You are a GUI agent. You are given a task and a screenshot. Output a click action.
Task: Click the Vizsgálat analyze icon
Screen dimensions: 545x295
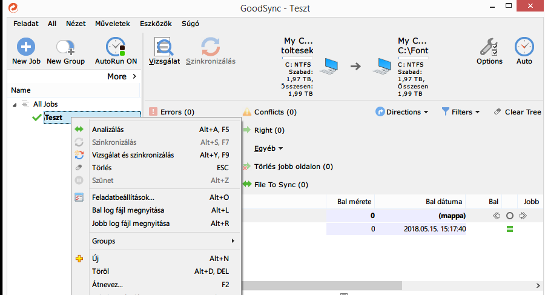[x=164, y=47]
